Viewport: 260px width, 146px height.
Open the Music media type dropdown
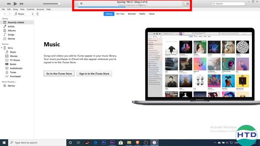[24, 14]
